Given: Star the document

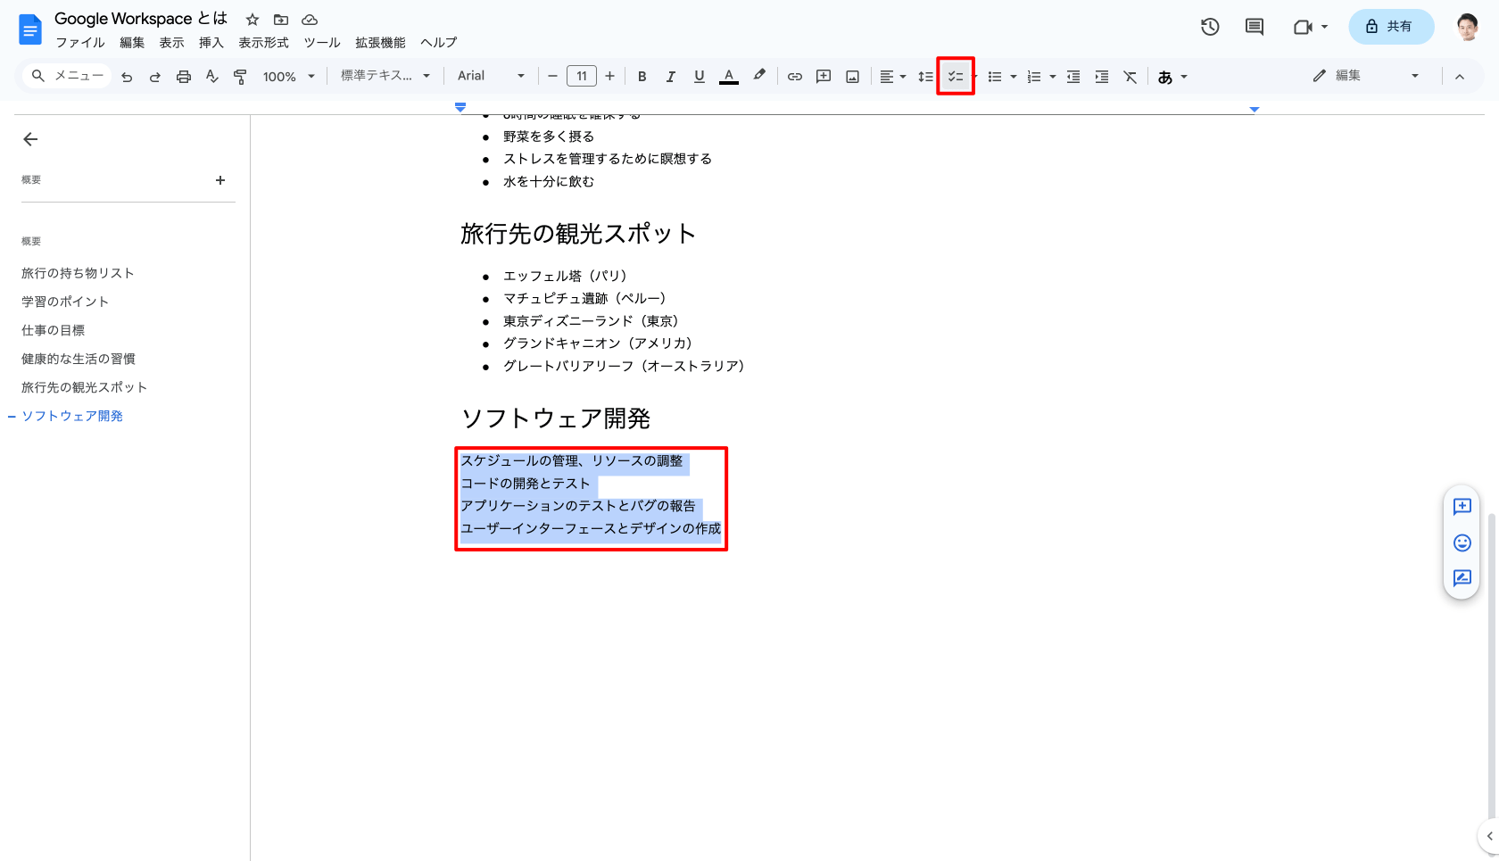Looking at the screenshot, I should coord(253,20).
